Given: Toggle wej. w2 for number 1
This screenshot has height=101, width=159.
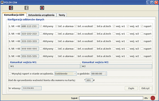Looking at the screenshot, I should 128,26.
